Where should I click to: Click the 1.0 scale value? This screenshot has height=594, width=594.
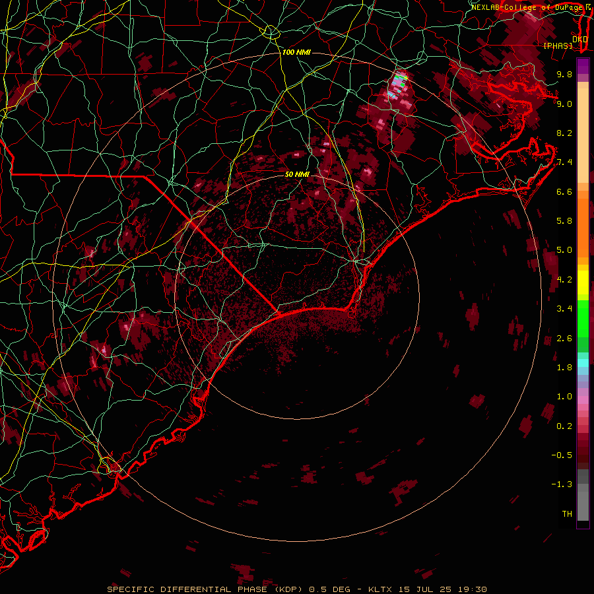point(564,397)
